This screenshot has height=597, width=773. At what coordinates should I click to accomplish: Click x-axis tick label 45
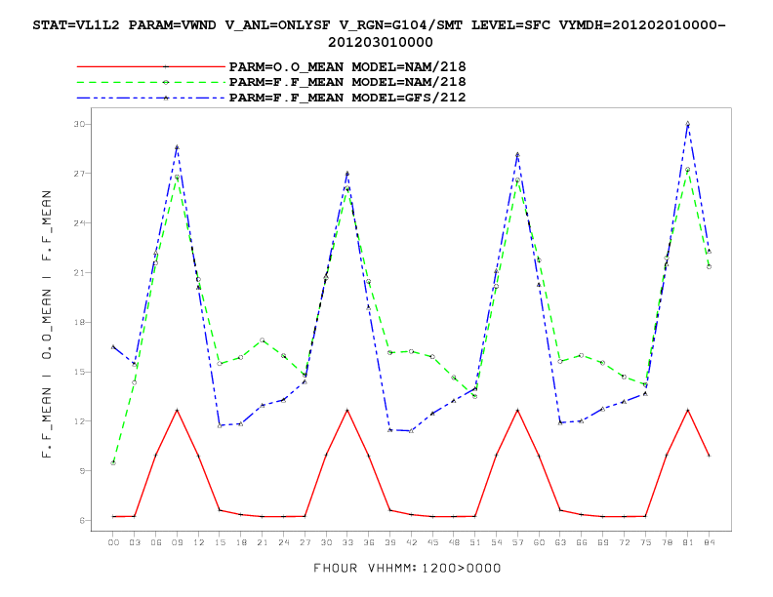pos(432,542)
